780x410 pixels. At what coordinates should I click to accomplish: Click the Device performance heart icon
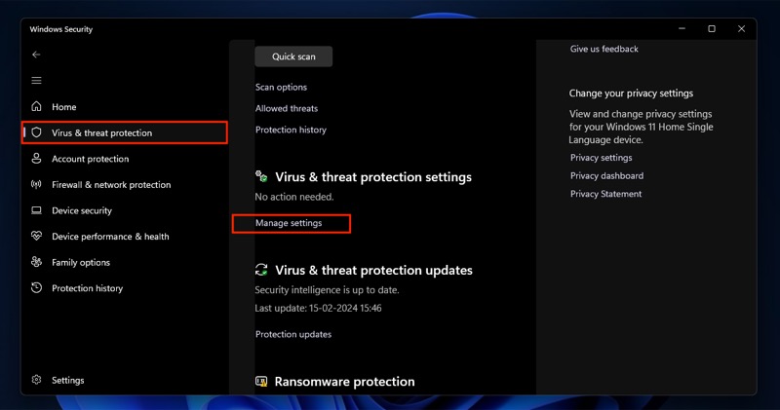click(x=36, y=236)
